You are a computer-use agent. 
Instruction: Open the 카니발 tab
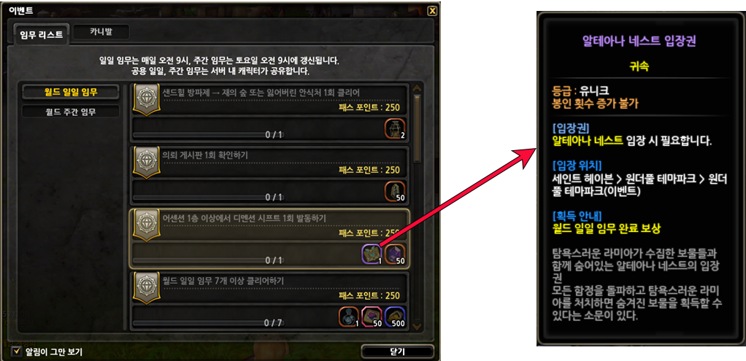103,32
